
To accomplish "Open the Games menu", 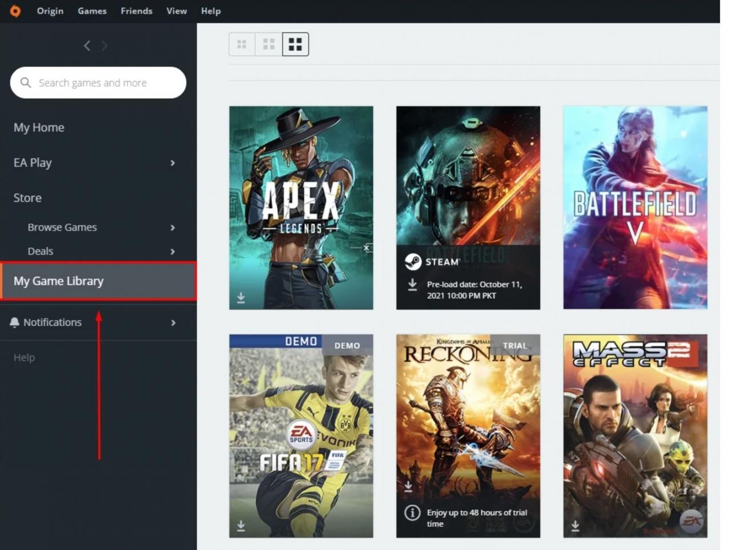I will (x=92, y=11).
